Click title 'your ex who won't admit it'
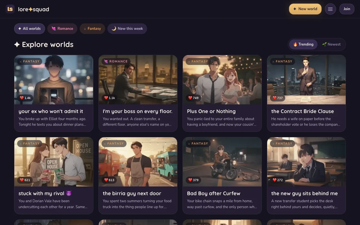Viewport: 360px width, 225px height. pyautogui.click(x=51, y=111)
